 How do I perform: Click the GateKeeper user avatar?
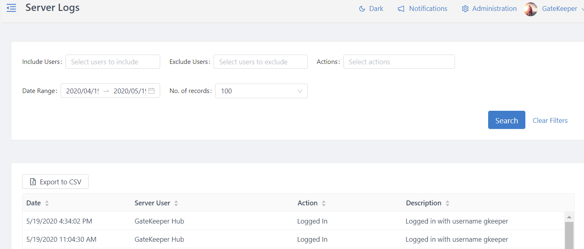pyautogui.click(x=530, y=9)
